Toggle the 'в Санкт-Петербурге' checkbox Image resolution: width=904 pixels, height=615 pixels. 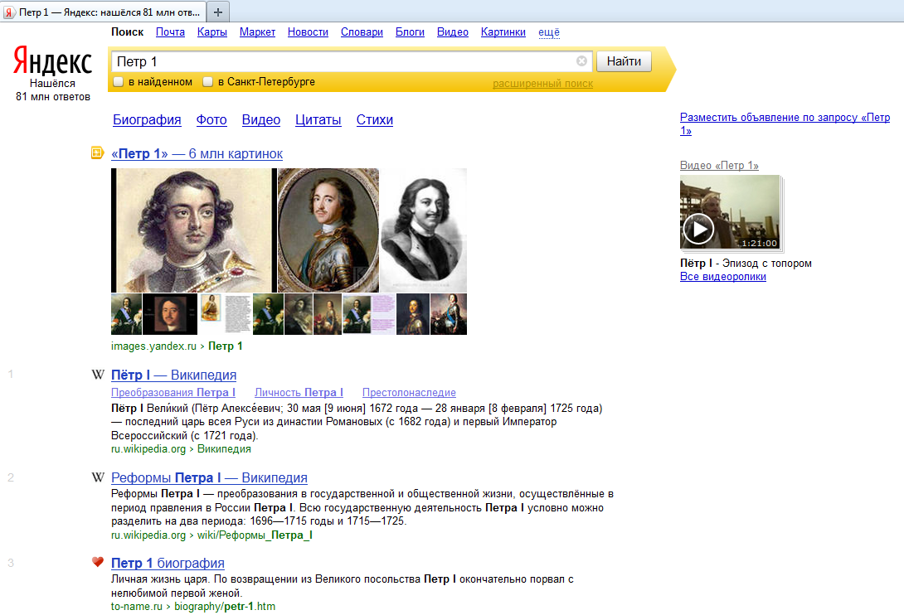pos(207,82)
